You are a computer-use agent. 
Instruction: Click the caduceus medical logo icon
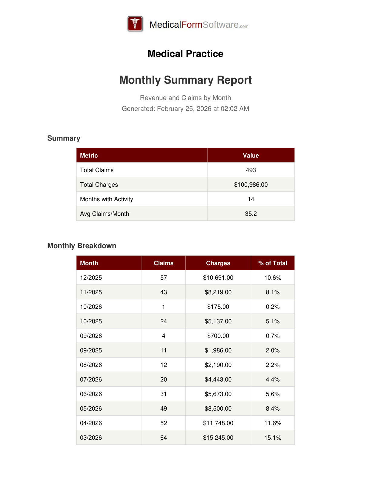(135, 24)
